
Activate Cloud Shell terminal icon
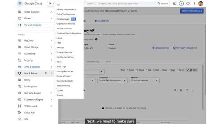(175, 3)
